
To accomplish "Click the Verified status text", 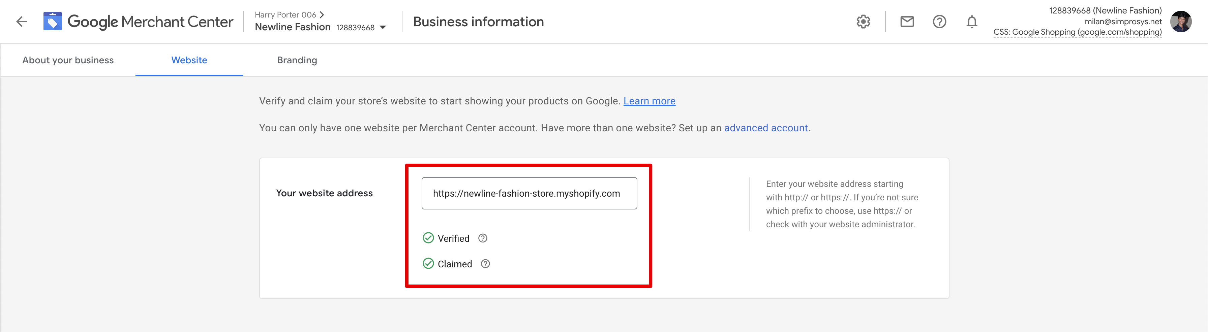I will [x=453, y=238].
